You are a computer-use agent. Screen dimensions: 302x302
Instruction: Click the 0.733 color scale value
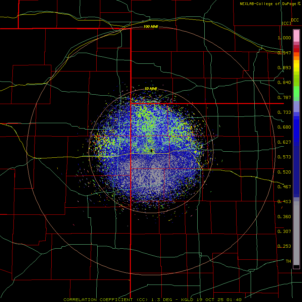click(284, 112)
